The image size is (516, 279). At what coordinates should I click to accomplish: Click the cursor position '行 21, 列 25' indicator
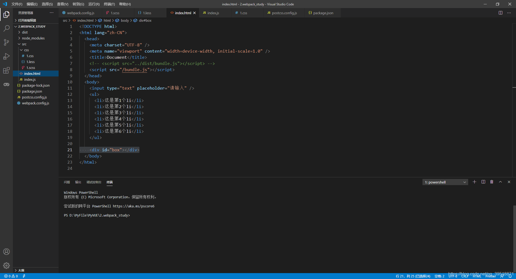point(413,276)
